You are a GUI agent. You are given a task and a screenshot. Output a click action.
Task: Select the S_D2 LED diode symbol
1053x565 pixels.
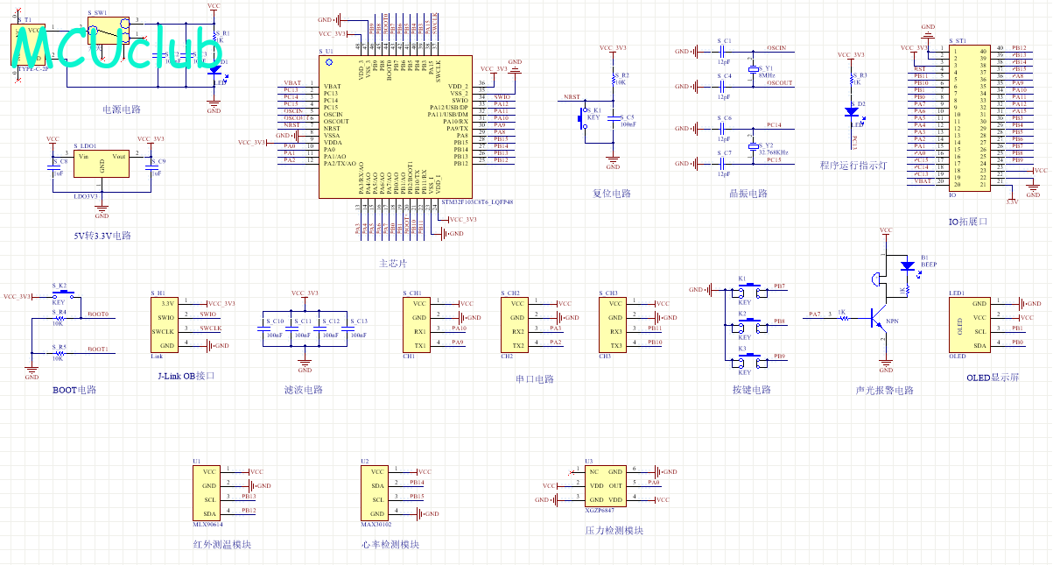(x=852, y=111)
